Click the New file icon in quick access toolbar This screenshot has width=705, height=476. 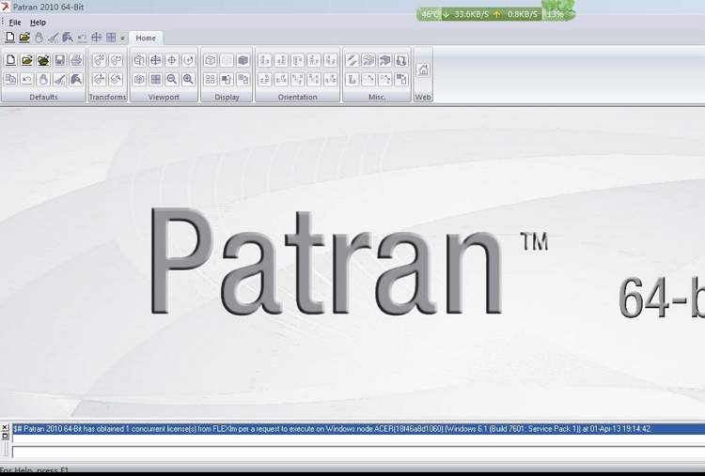[x=10, y=38]
